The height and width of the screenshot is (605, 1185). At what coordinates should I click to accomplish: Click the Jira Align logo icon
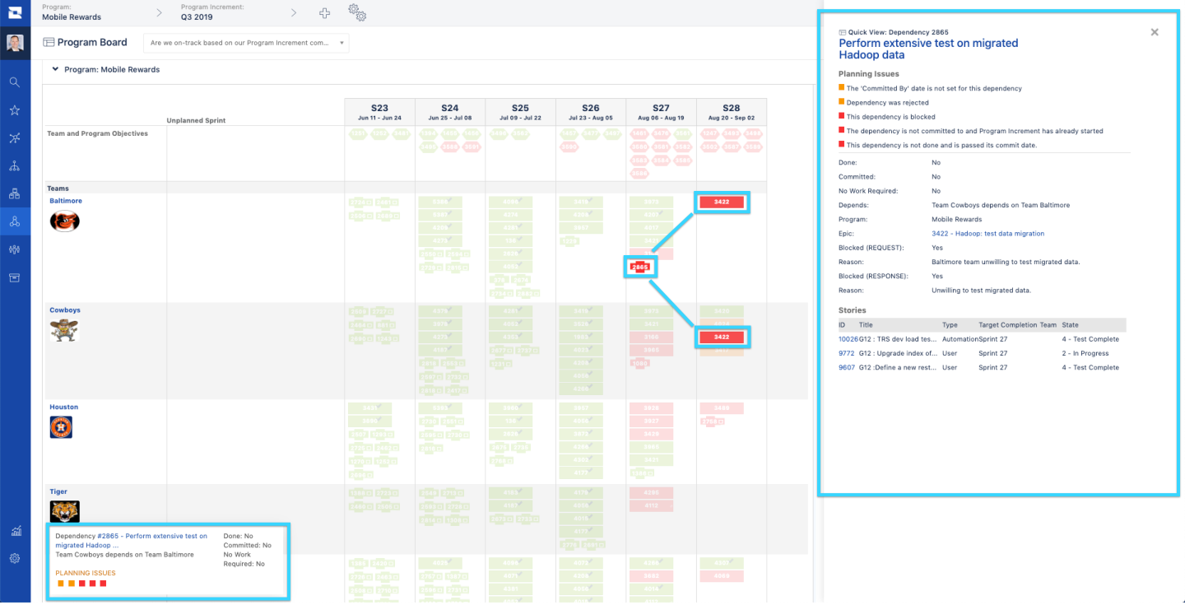pyautogui.click(x=15, y=12)
